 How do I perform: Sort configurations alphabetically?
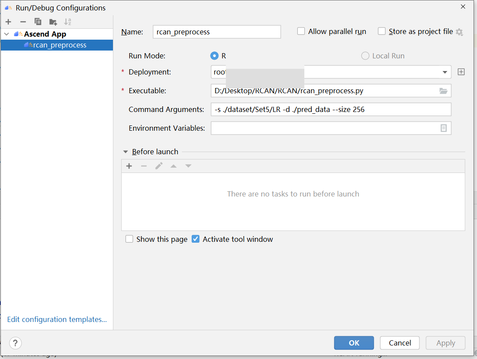click(x=68, y=22)
